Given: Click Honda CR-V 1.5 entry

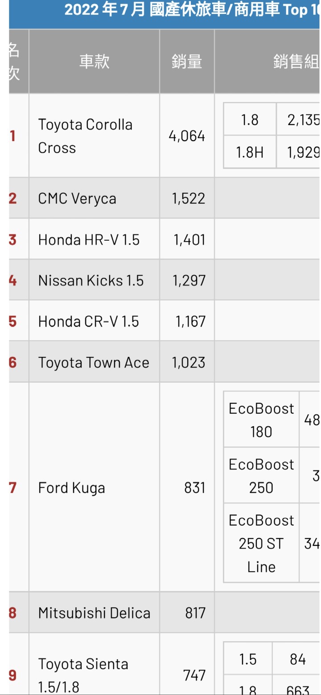Looking at the screenshot, I should click(x=88, y=321).
